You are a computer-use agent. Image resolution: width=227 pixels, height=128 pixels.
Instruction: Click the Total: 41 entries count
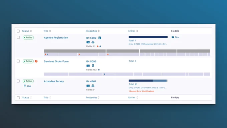click(x=133, y=84)
